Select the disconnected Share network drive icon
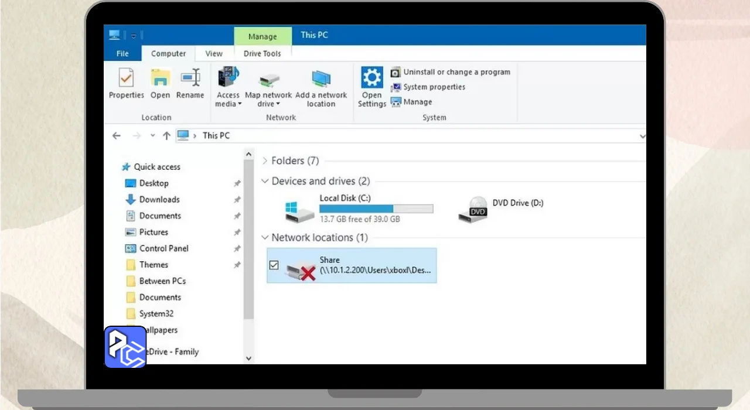The height and width of the screenshot is (410, 750). pos(300,270)
